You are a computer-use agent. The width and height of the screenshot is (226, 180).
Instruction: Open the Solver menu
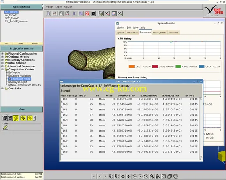[68, 7]
